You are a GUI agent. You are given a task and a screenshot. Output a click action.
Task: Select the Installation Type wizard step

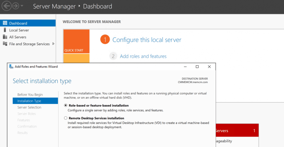pos(29,101)
